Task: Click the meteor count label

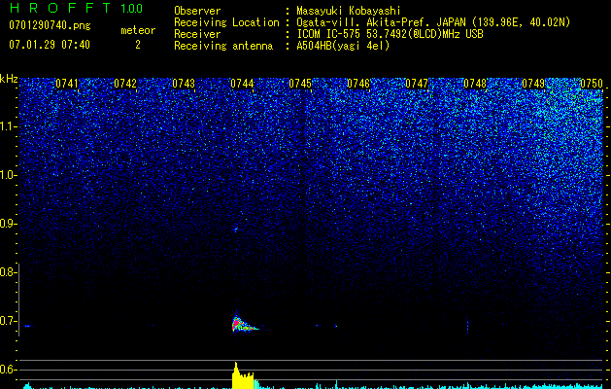Action: tap(138, 30)
